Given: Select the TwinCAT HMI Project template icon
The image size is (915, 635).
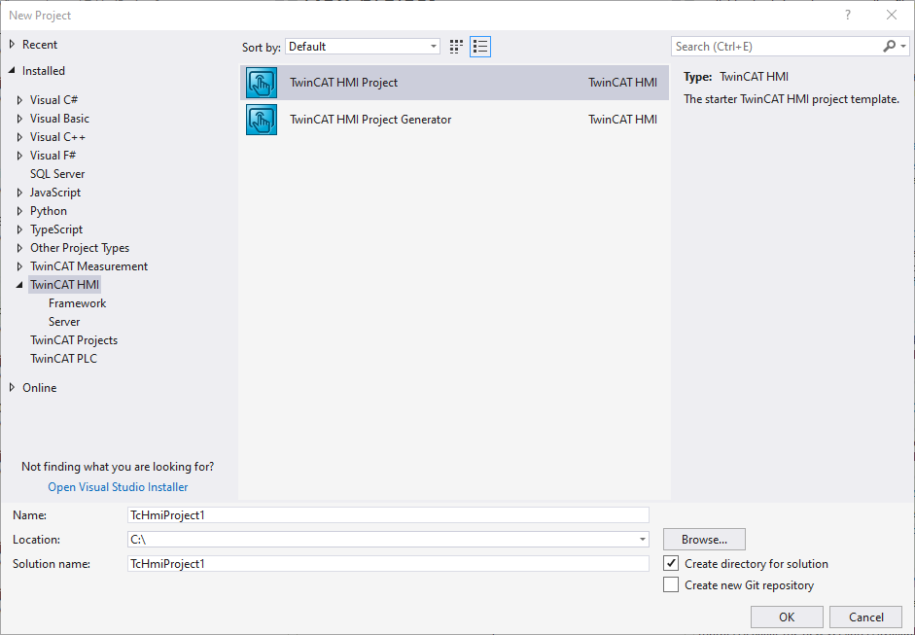Looking at the screenshot, I should [x=262, y=83].
